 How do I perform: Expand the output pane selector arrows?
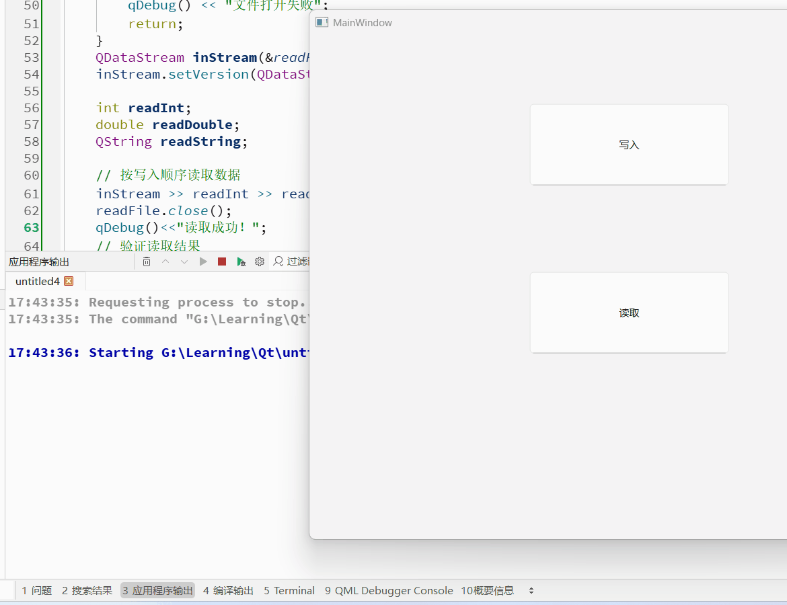(x=531, y=590)
